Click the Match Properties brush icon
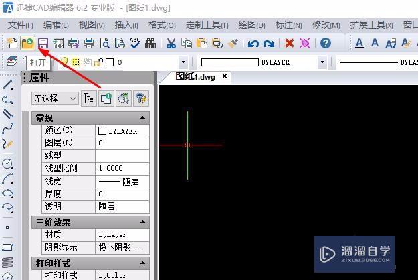The width and height of the screenshot is (418, 280). point(233,43)
